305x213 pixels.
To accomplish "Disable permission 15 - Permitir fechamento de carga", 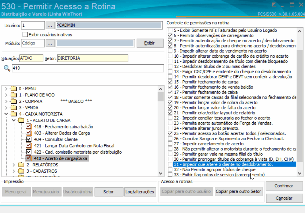I will [x=170, y=82].
